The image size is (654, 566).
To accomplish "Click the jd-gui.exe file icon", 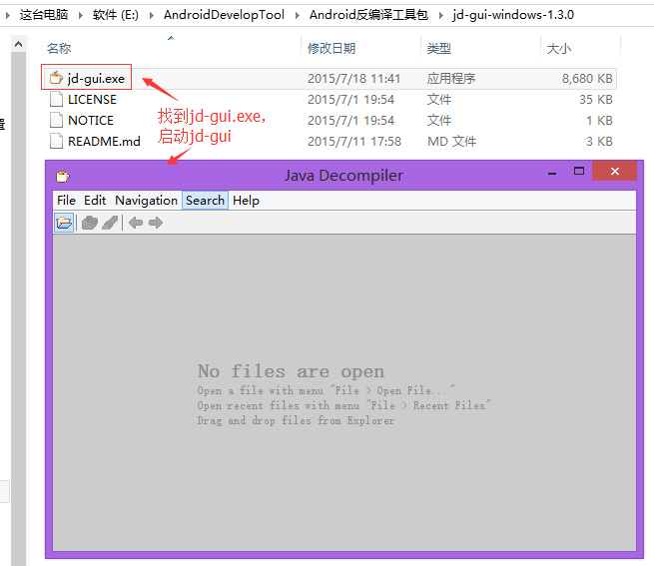I will click(56, 78).
